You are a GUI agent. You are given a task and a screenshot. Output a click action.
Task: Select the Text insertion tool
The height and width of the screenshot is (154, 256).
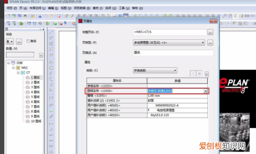[x=51, y=105]
